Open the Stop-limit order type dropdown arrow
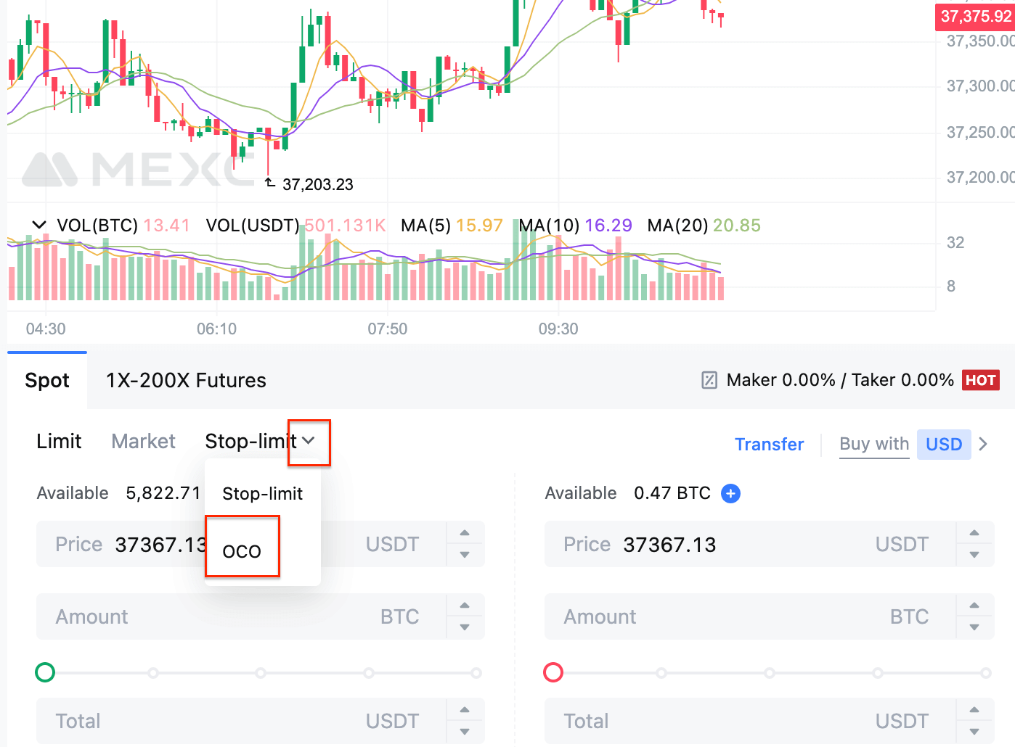Screen dimensions: 1015x747 (309, 441)
